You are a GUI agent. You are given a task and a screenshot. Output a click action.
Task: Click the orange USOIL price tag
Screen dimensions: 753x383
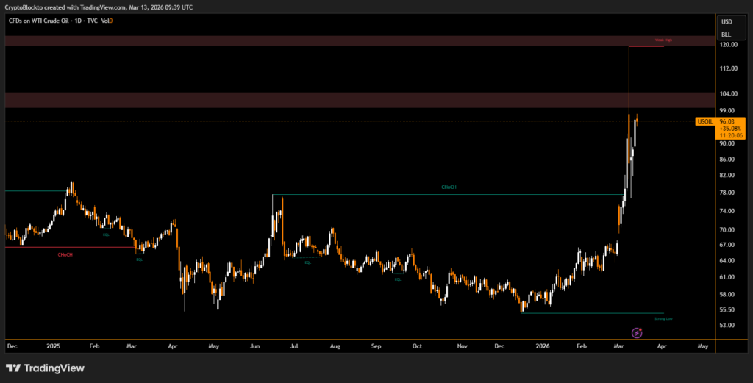[704, 121]
